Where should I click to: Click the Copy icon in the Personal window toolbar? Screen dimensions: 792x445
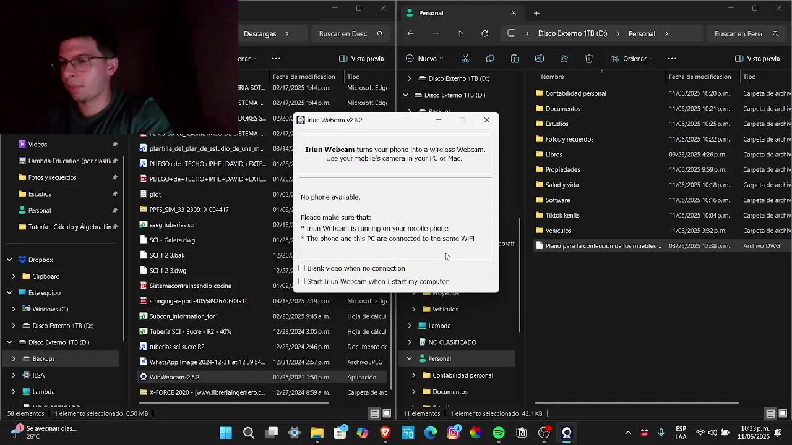[x=490, y=59]
